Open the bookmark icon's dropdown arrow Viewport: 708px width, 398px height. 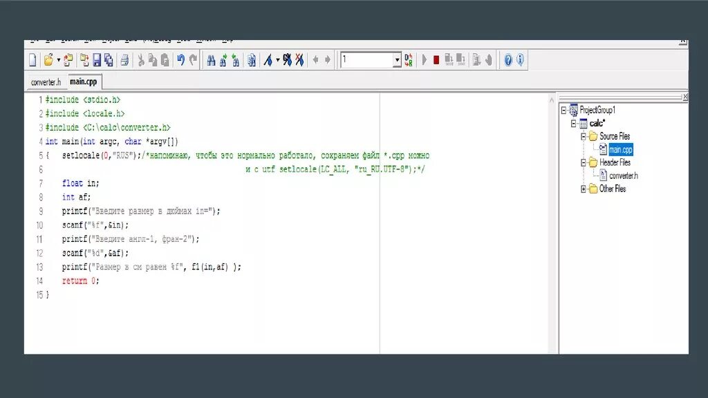[x=278, y=60]
